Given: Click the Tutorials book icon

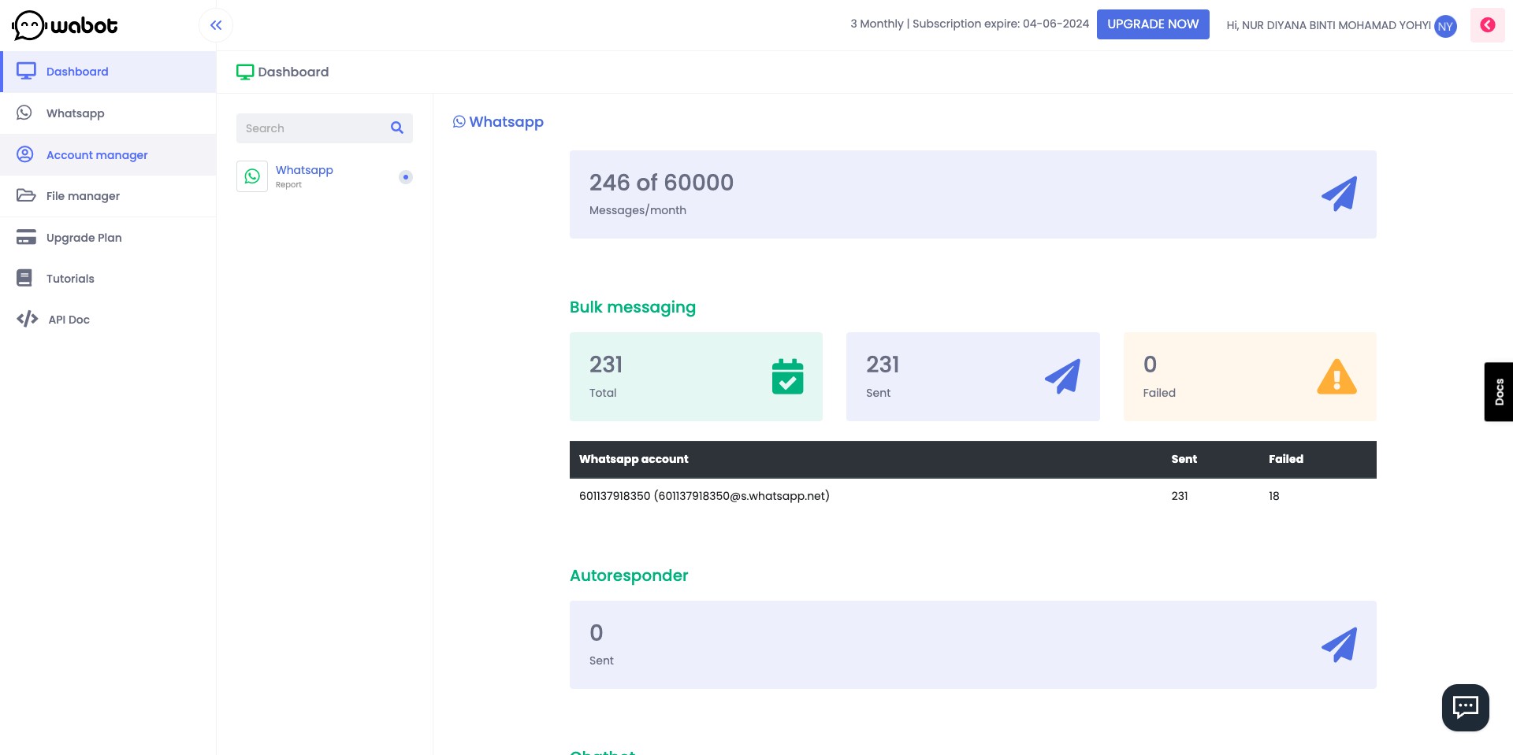Looking at the screenshot, I should click(x=24, y=278).
